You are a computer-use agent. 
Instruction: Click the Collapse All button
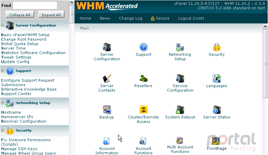[x=20, y=15]
